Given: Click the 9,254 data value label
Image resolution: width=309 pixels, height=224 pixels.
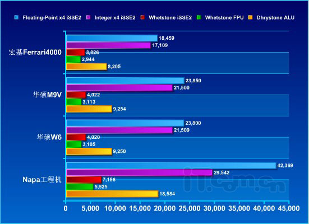Looking at the screenshot, I should point(119,109).
